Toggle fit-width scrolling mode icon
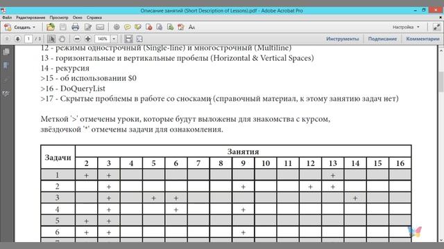This screenshot has height=249, width=444. click(x=128, y=39)
